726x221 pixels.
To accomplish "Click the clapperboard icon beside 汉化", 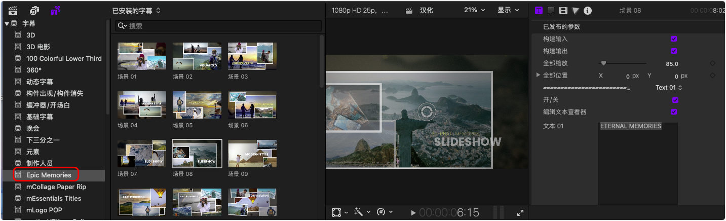I will (409, 10).
